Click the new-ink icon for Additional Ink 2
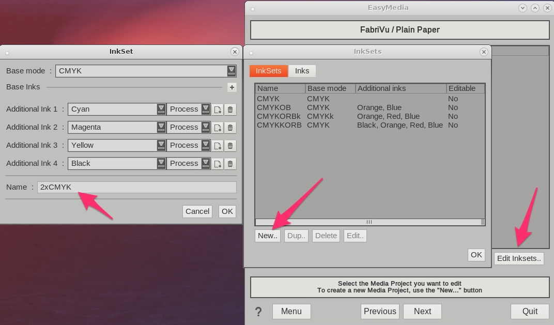Screen dimensions: 554x325 click(x=218, y=128)
